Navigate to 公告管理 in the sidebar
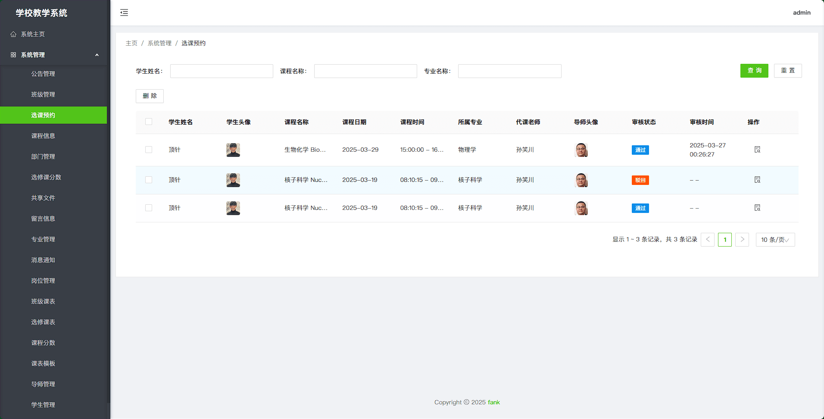 [43, 74]
